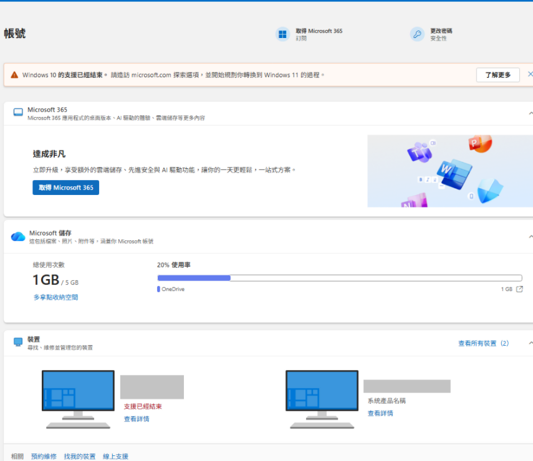The width and height of the screenshot is (533, 461).
Task: Open the 找我的裝置 link
Action: coord(80,456)
